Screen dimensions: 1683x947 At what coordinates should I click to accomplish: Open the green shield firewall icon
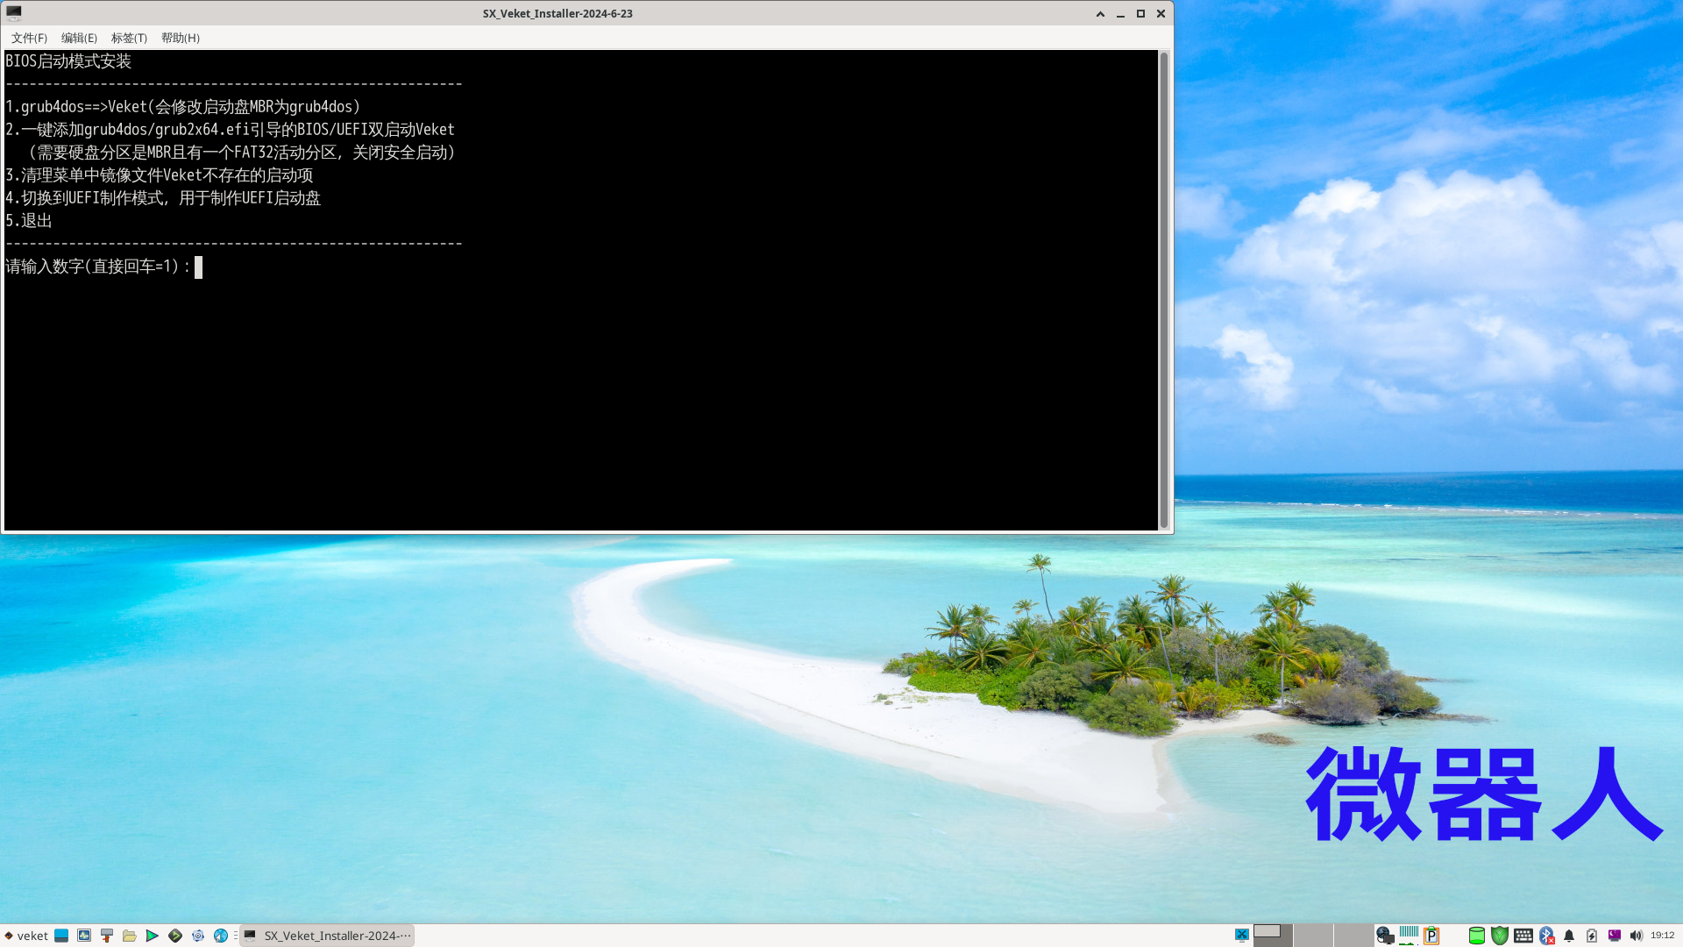click(1500, 936)
